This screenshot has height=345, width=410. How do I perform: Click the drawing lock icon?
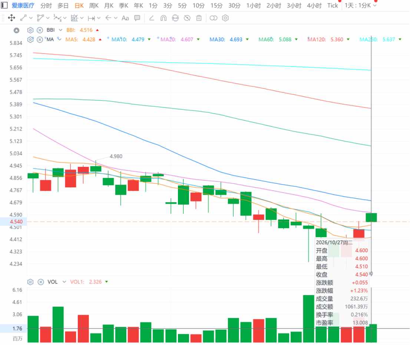point(175,18)
